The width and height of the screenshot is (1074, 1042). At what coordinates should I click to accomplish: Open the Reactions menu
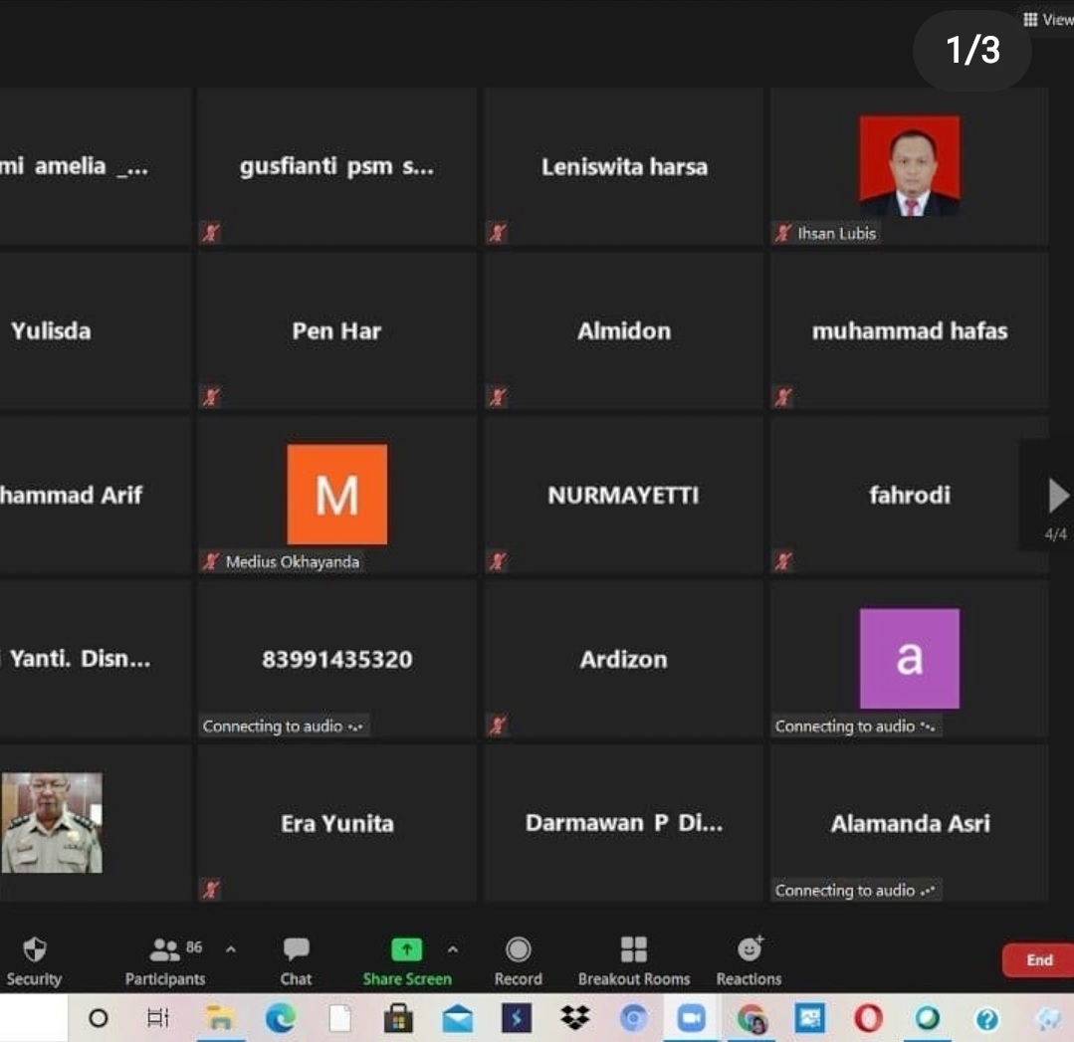point(749,960)
